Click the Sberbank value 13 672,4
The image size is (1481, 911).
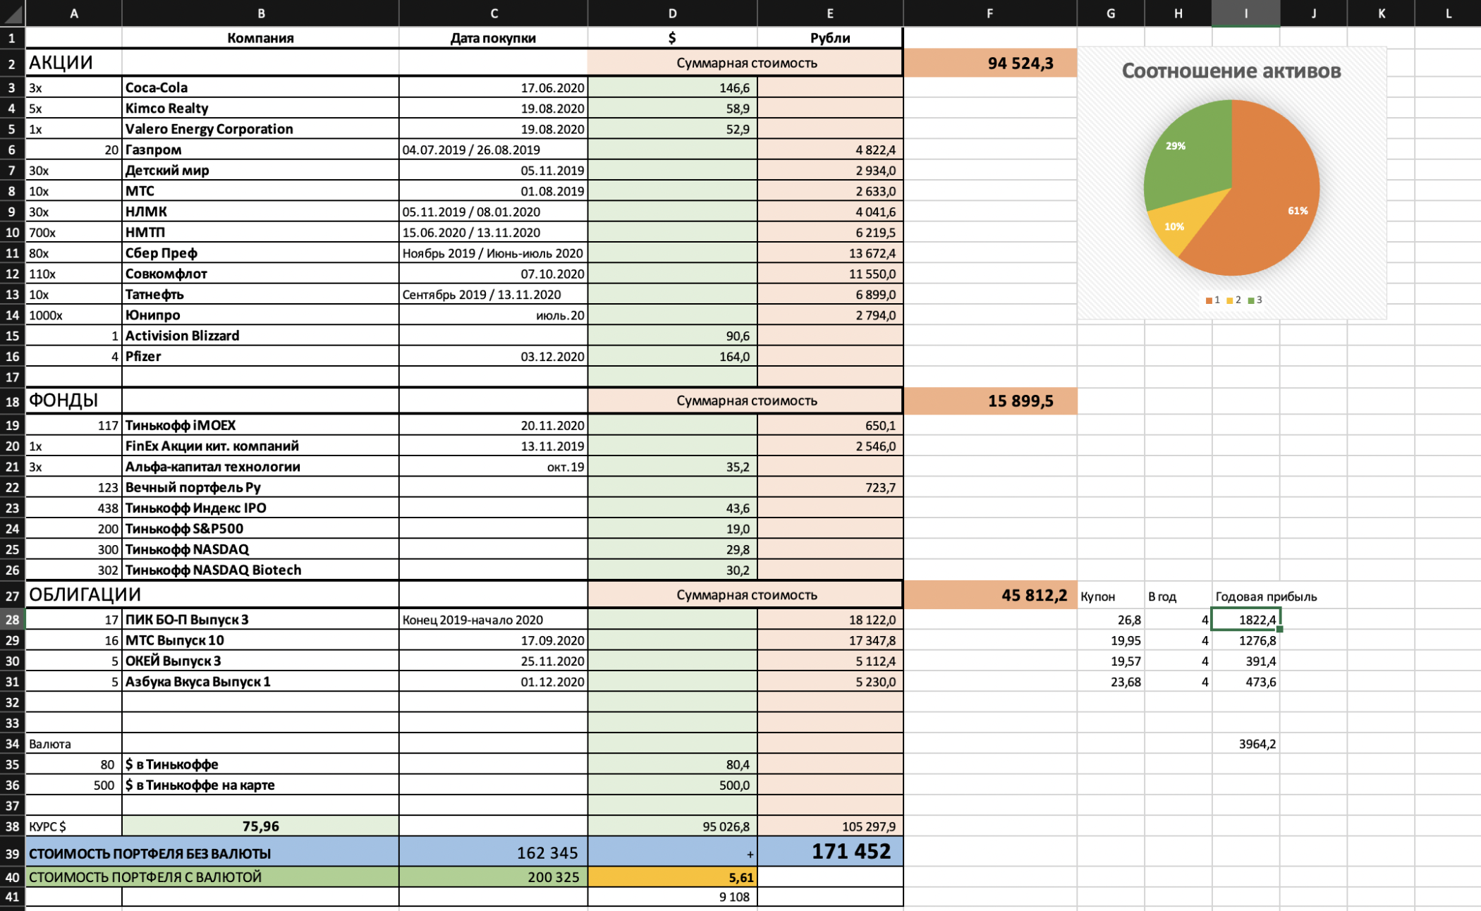[830, 253]
